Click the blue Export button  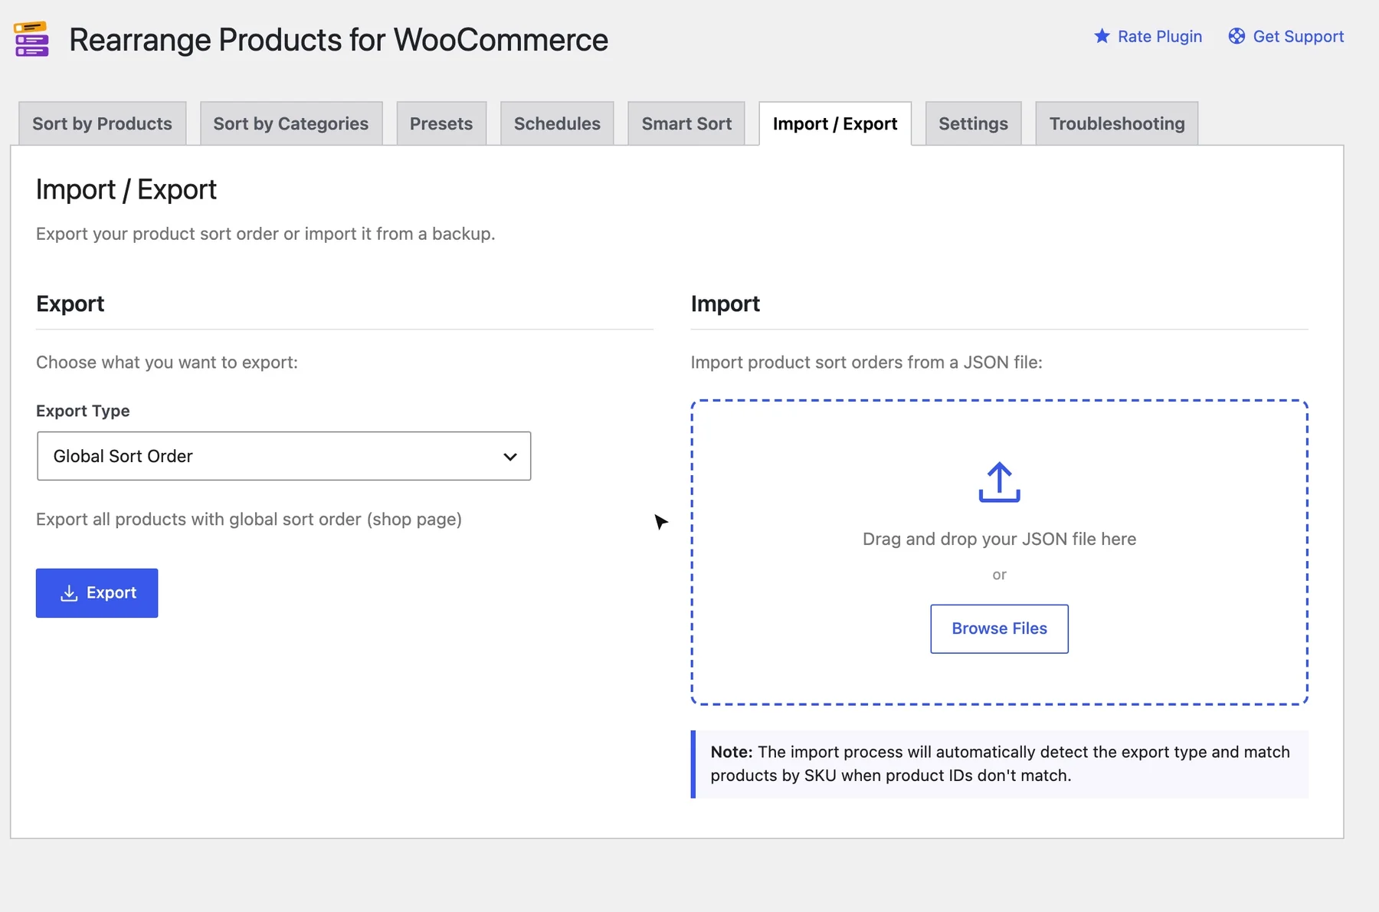tap(97, 593)
